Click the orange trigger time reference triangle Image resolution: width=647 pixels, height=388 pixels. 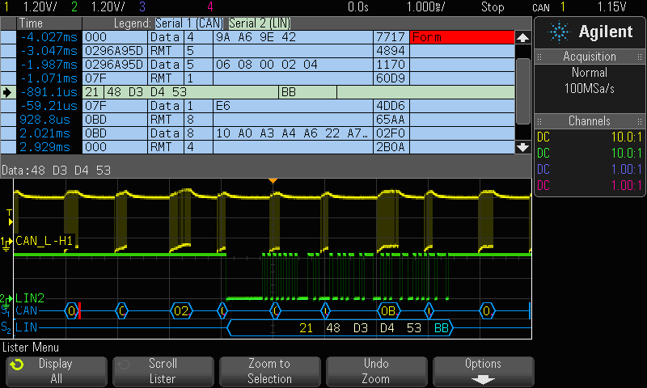click(273, 179)
